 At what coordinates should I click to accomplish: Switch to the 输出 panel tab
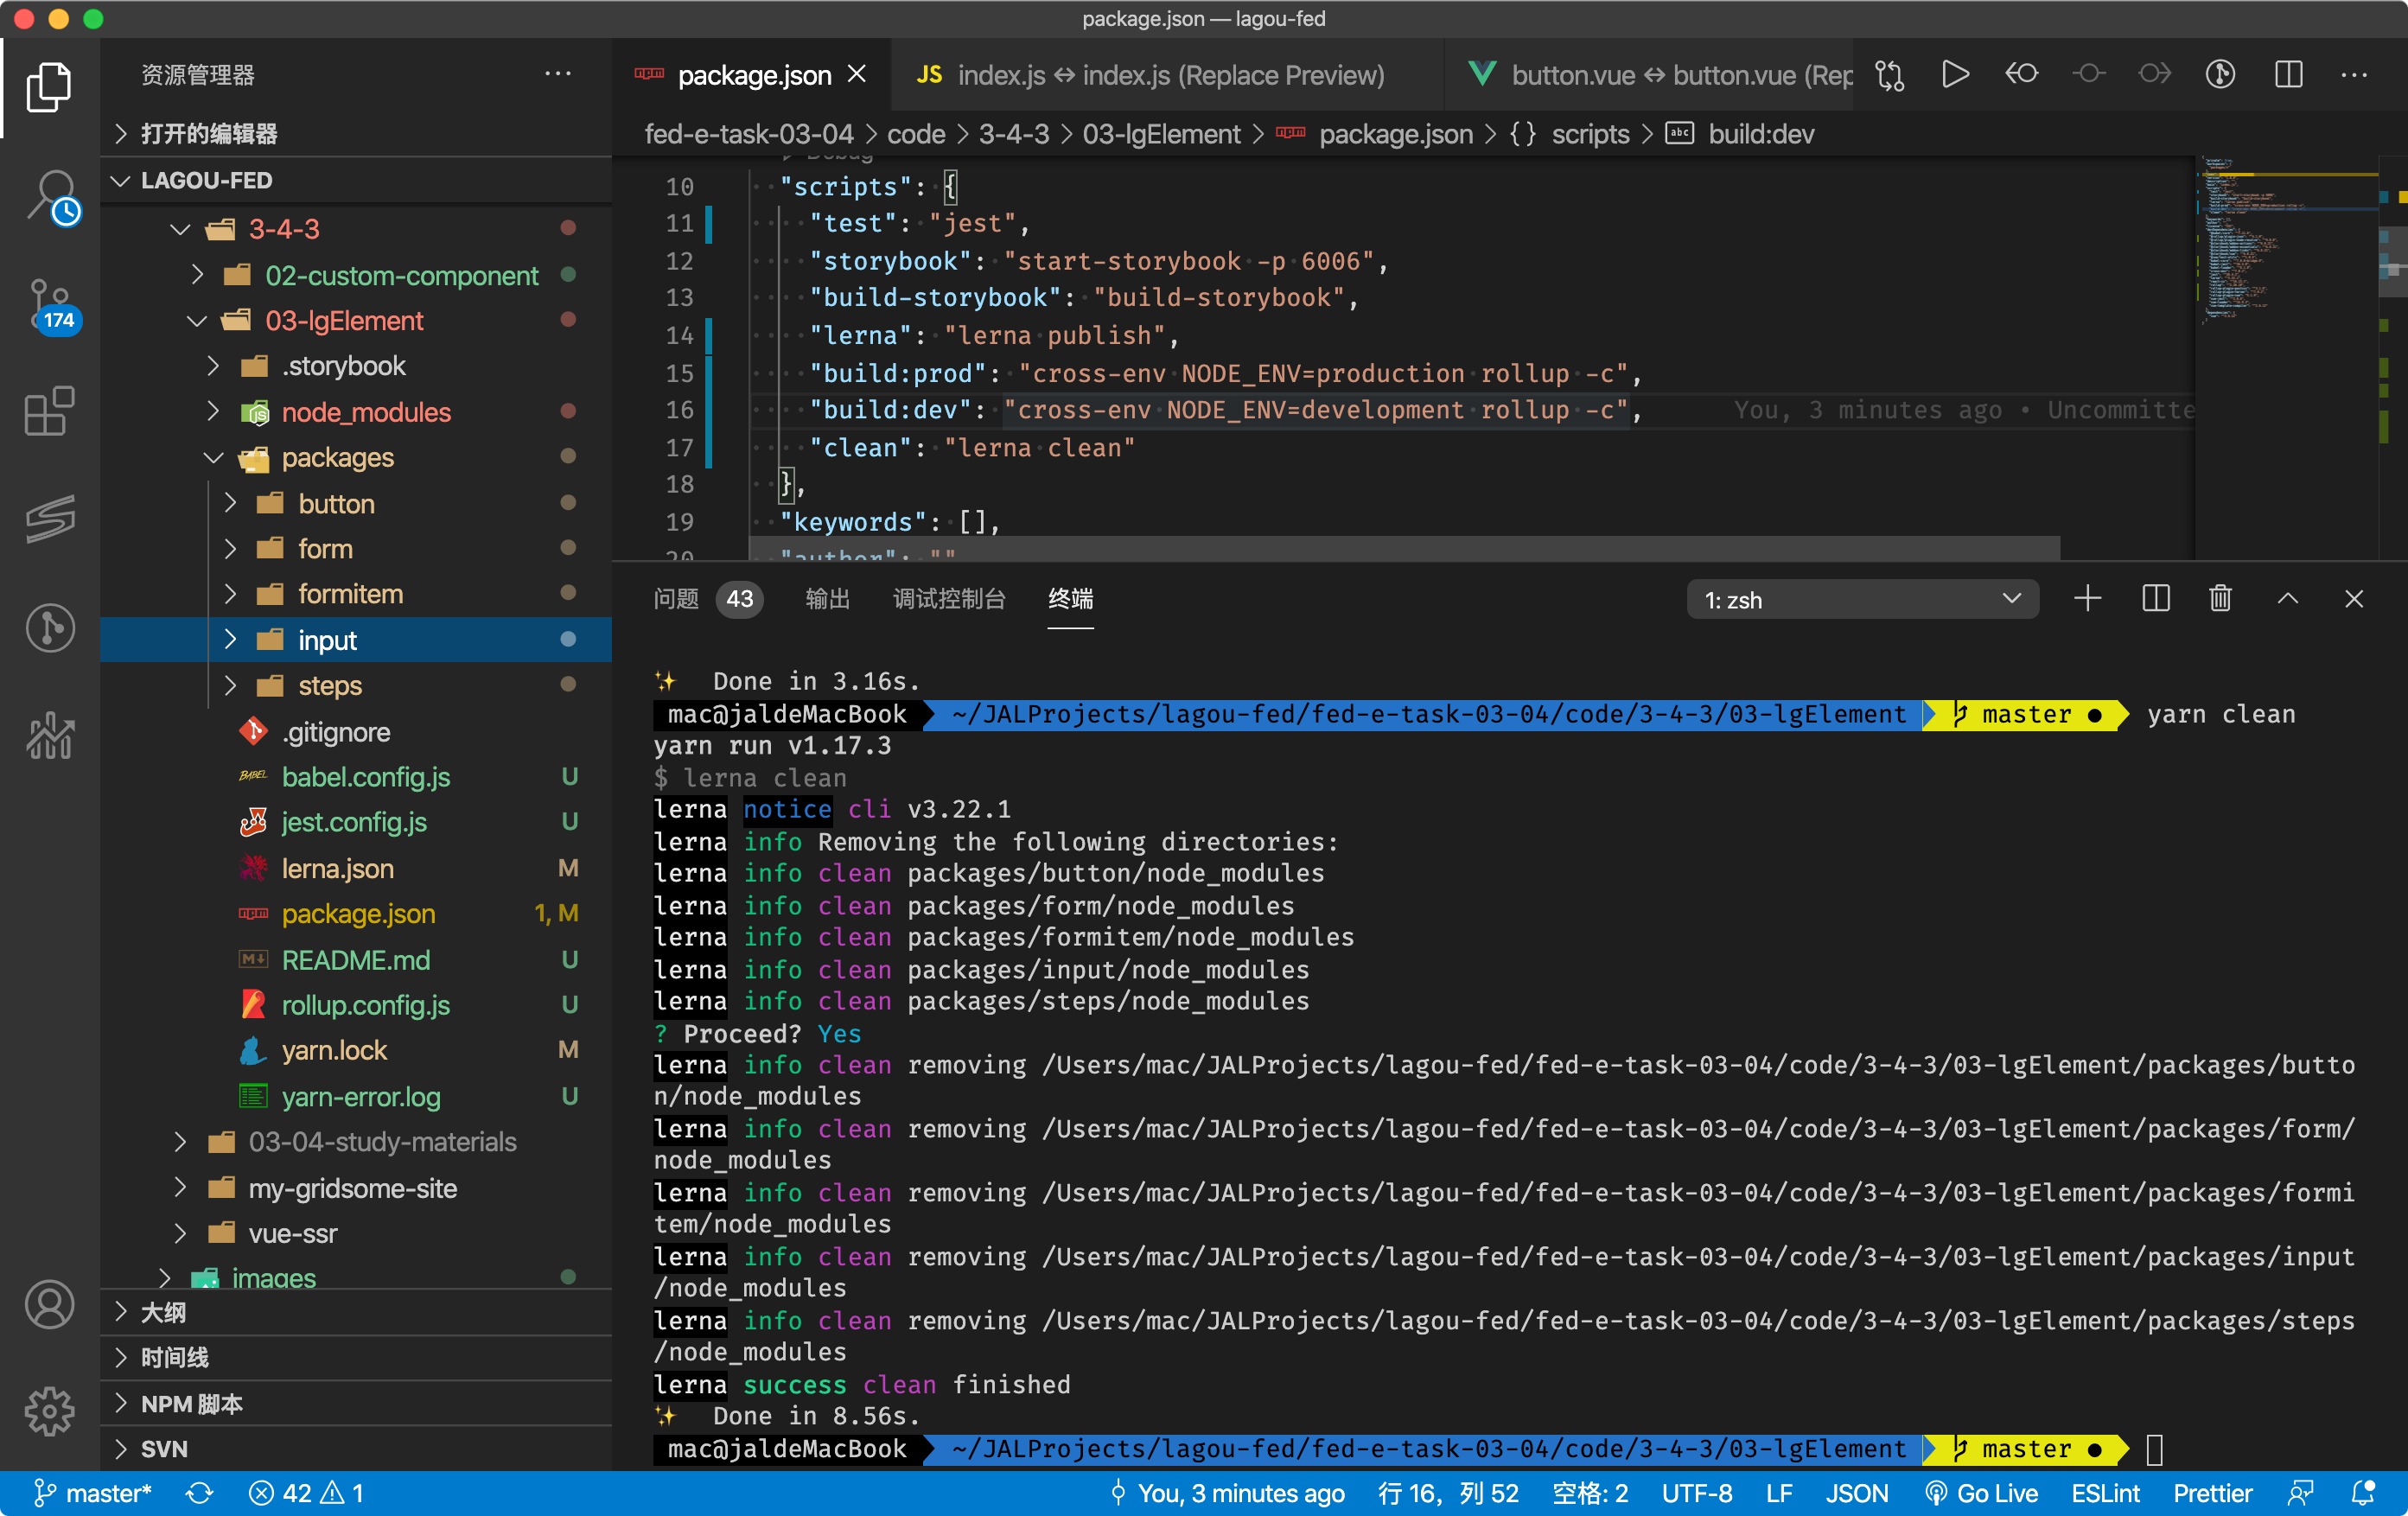827,599
